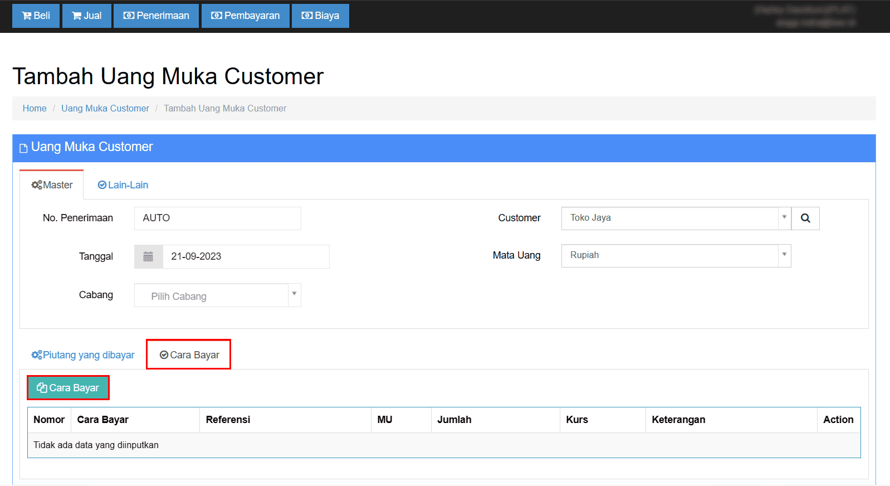890x486 pixels.
Task: Click the Nomor column header
Action: [x=49, y=420]
